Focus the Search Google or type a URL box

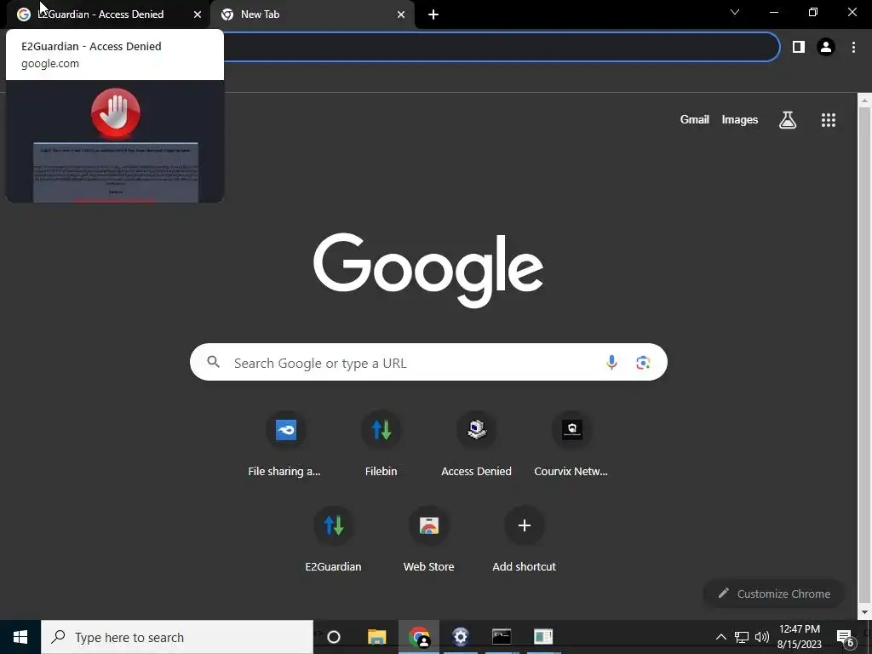tap(428, 363)
